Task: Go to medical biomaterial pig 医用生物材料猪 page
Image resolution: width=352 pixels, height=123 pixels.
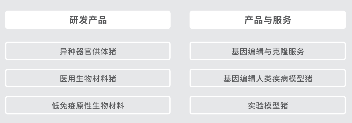Action: tap(88, 78)
